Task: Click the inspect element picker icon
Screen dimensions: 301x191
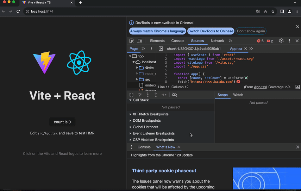Action: click(x=132, y=41)
